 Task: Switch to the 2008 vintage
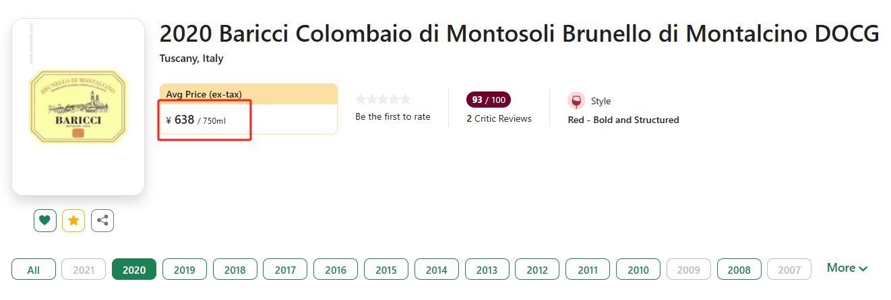tap(739, 270)
